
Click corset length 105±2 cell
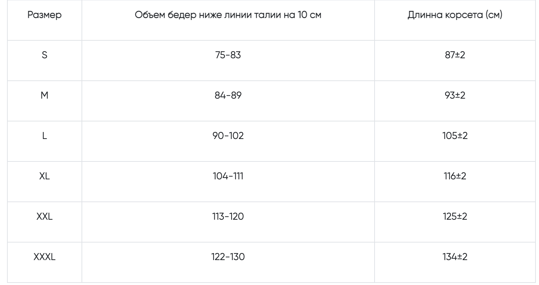pyautogui.click(x=455, y=136)
